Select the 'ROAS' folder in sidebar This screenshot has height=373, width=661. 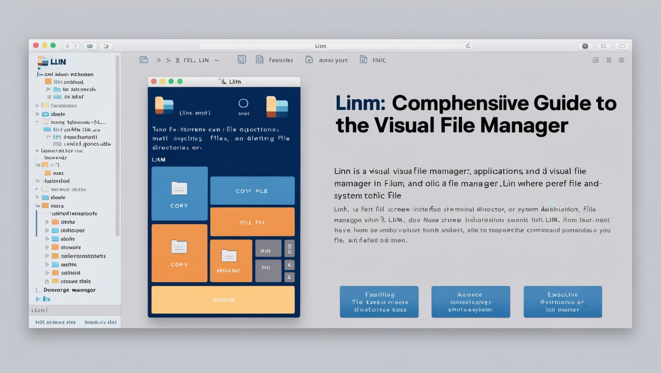54,173
